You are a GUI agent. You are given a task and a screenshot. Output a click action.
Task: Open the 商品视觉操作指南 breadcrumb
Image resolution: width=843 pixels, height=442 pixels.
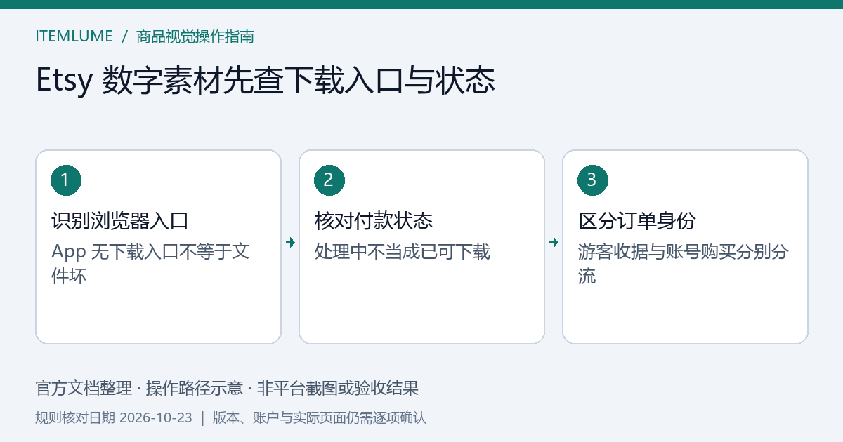(195, 36)
